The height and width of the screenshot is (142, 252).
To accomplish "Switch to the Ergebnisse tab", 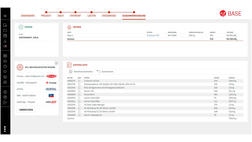I will [109, 16].
